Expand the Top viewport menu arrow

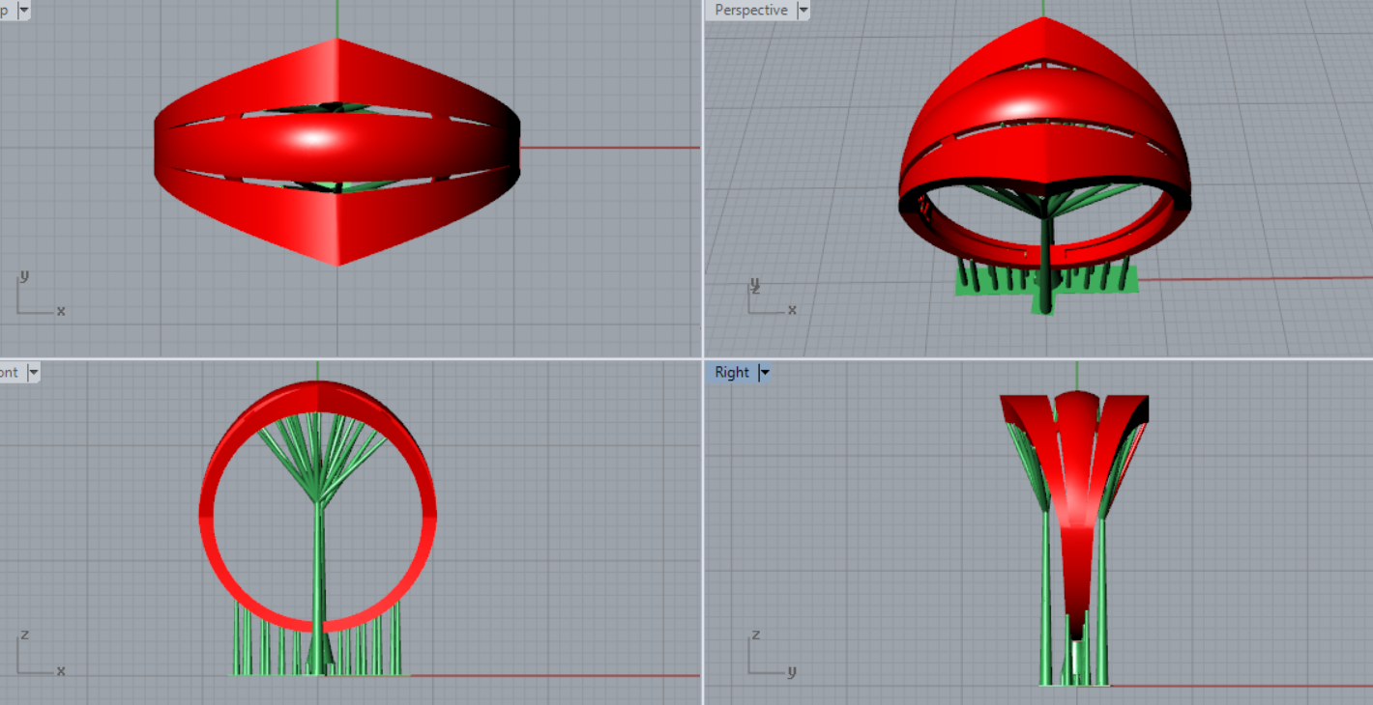[x=23, y=11]
